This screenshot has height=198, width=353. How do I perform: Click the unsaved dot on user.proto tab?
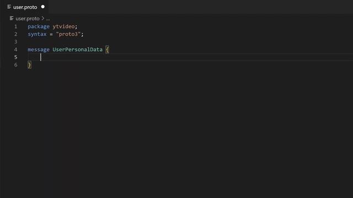pos(43,7)
